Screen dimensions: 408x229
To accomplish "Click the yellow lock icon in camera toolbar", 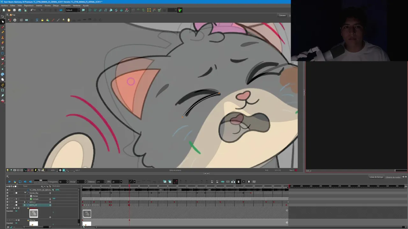I will [42, 20].
